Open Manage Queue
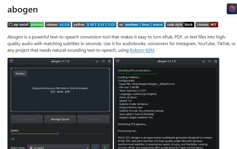 pyautogui.click(x=60, y=119)
